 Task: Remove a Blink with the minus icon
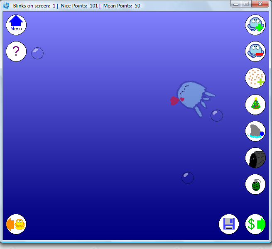coord(255,51)
